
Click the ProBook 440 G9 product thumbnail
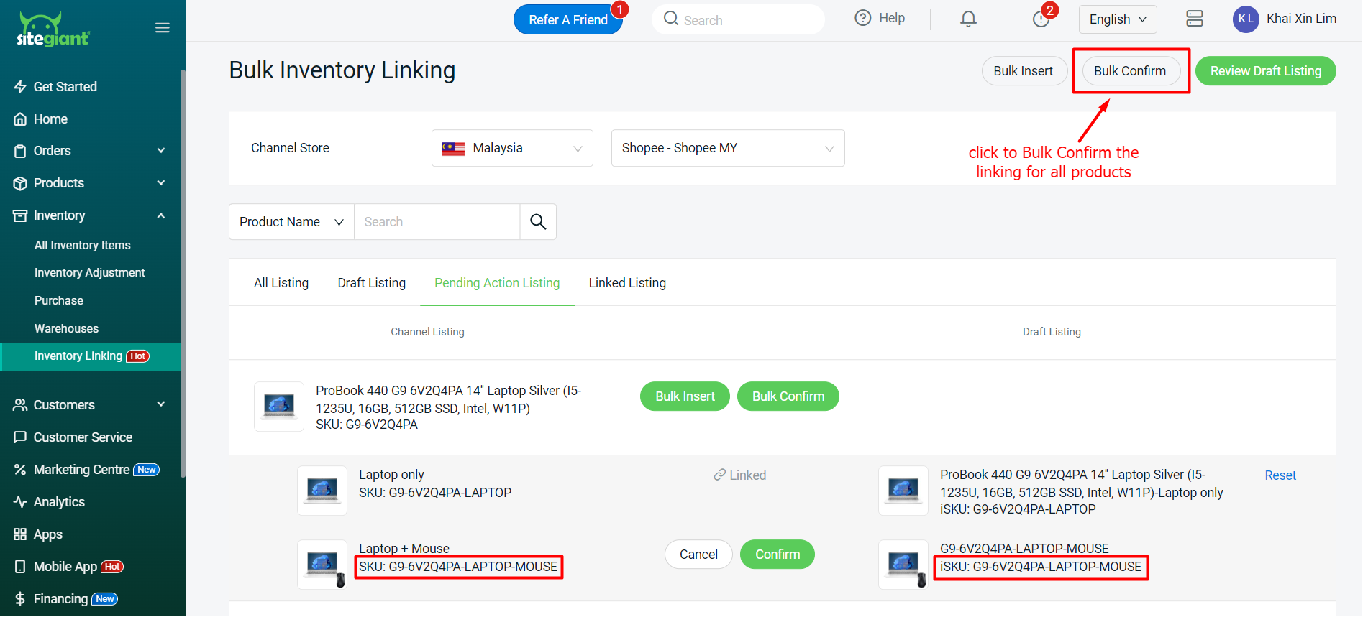pyautogui.click(x=279, y=407)
